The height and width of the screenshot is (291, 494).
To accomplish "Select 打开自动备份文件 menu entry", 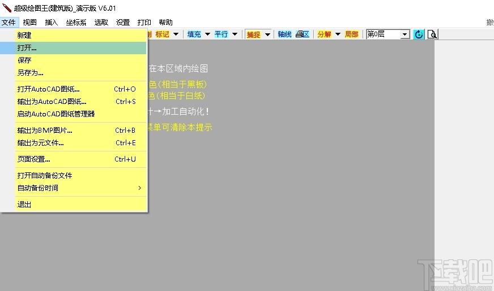I will (74, 175).
